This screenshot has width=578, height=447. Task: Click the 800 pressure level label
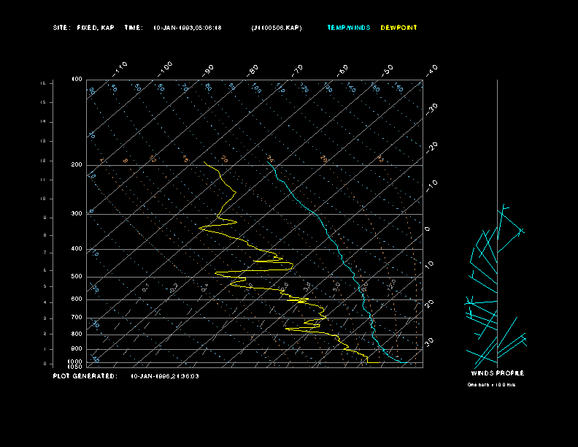point(77,334)
